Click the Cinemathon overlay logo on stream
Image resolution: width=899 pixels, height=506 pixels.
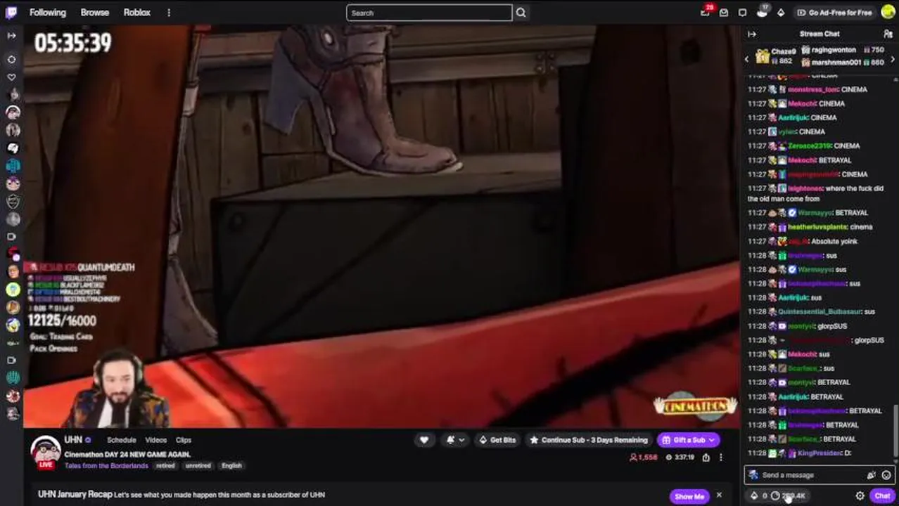tap(694, 406)
